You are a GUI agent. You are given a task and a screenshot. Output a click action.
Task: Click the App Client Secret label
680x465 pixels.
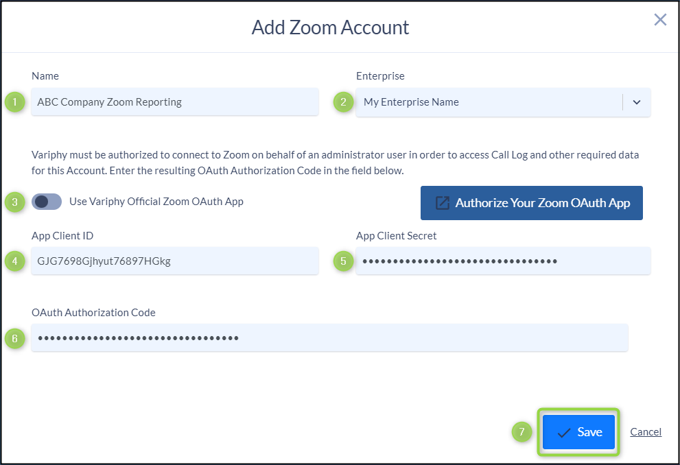click(x=397, y=236)
